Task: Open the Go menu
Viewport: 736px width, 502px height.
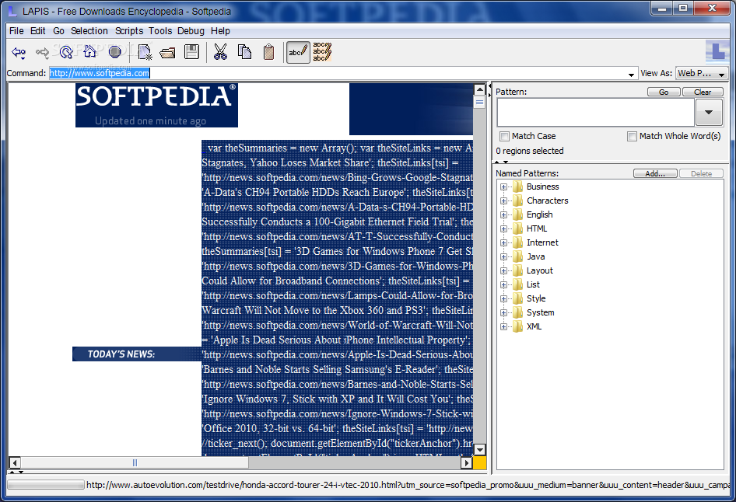Action: coord(58,31)
